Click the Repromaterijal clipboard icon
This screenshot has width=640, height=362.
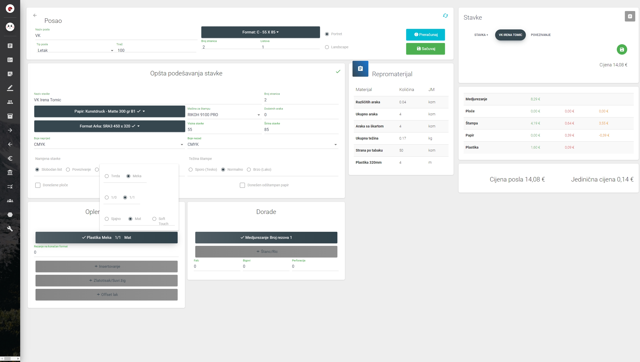coord(360,68)
